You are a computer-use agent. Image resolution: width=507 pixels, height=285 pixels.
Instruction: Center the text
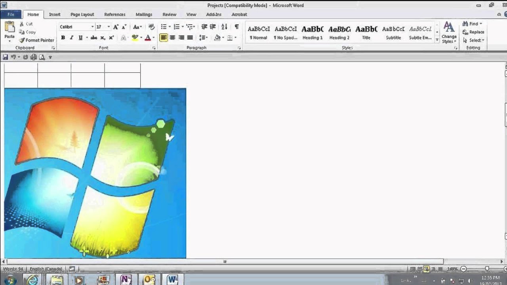pos(172,38)
